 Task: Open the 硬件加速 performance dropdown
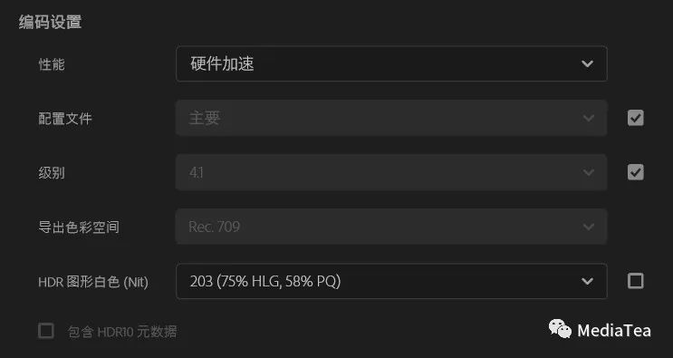click(391, 64)
